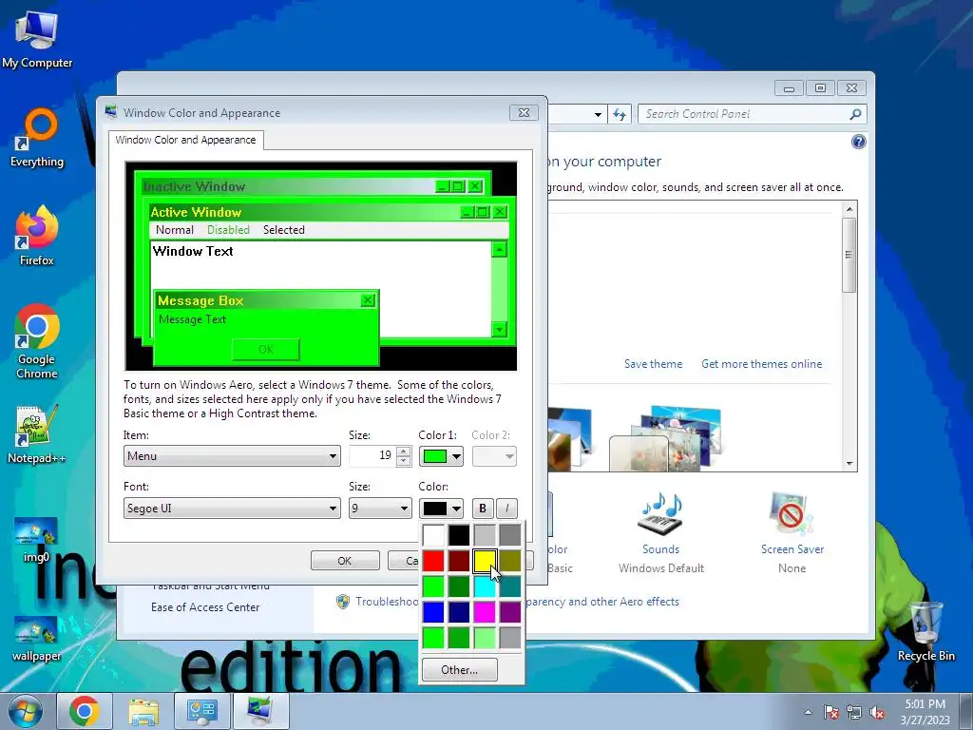Click the shield icon beside Troubleshoot link

[x=342, y=602]
